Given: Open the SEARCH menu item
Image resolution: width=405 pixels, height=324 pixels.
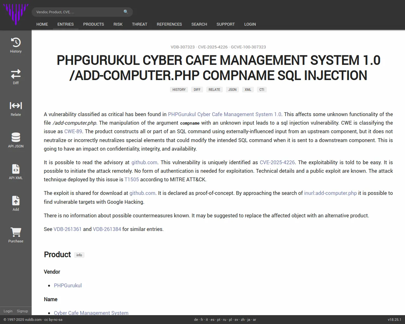Looking at the screenshot, I should point(199,24).
